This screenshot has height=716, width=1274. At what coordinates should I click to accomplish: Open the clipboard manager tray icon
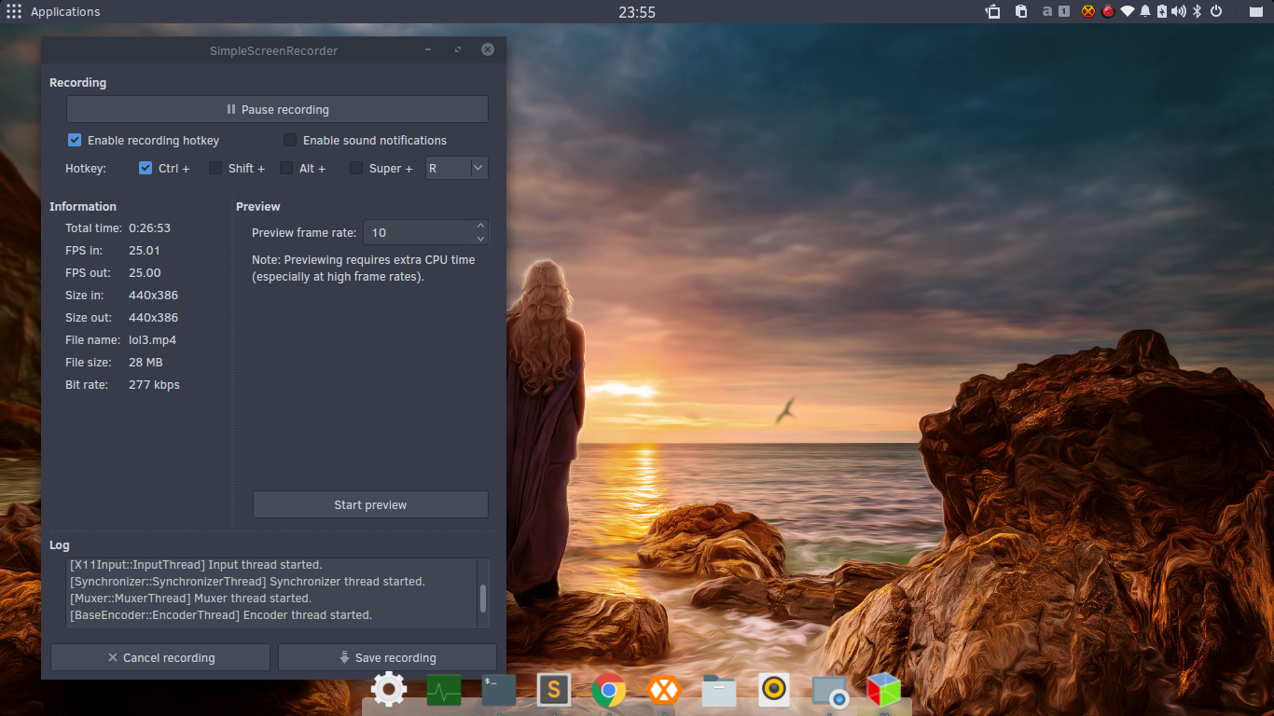1021,11
